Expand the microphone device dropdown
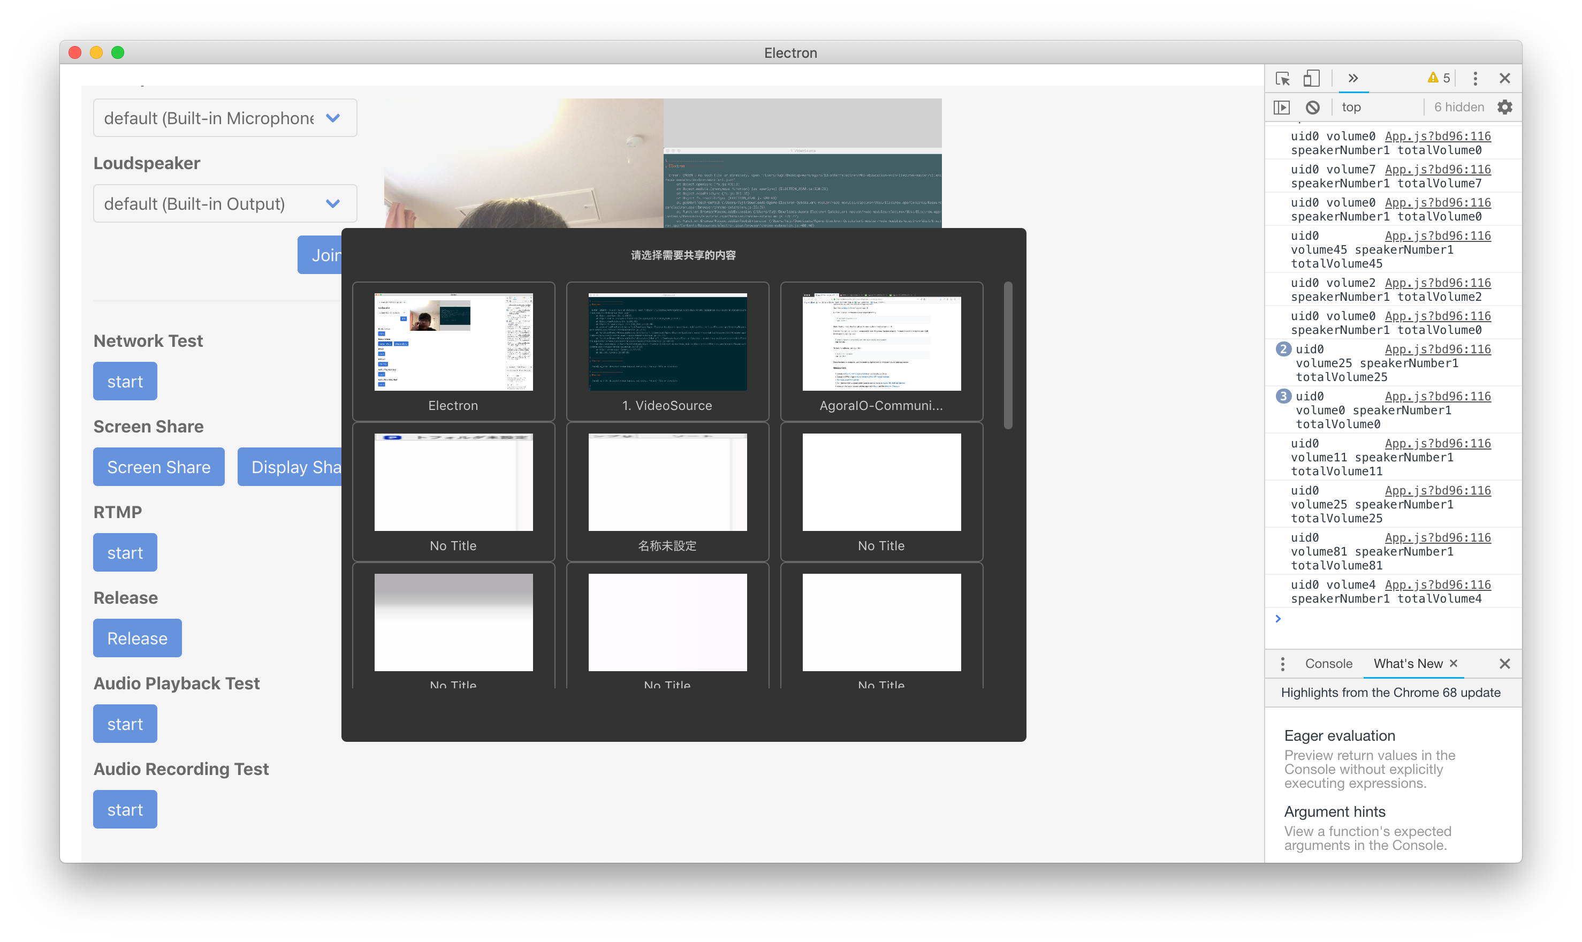The height and width of the screenshot is (942, 1582). [225, 118]
